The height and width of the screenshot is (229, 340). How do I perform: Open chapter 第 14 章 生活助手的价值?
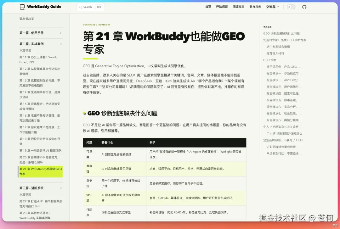pos(40,95)
